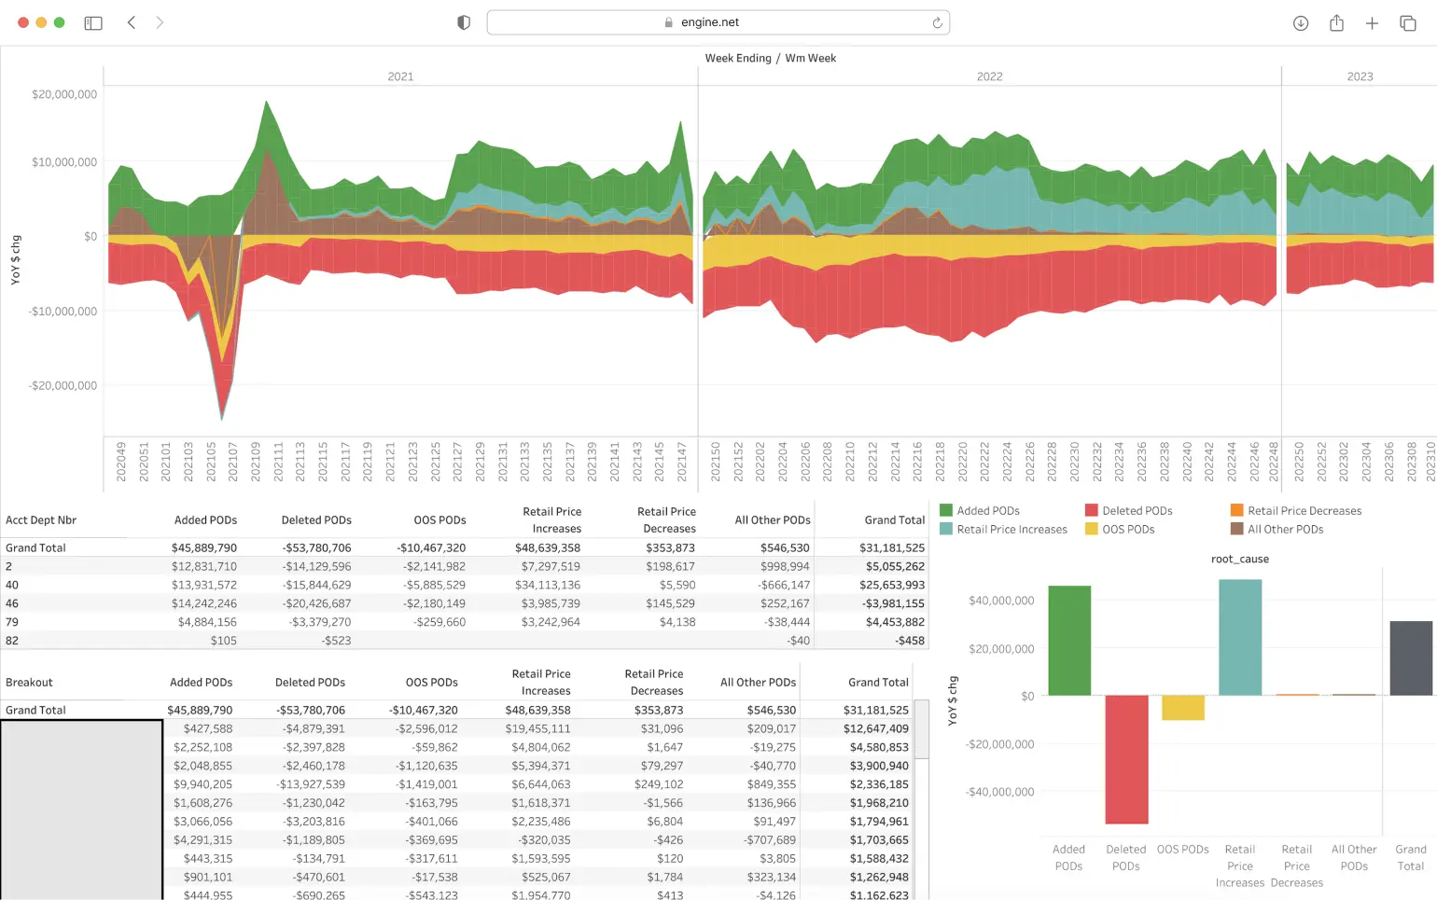The image size is (1437, 900).
Task: Sort the table by Grand Total column
Action: [x=893, y=519]
